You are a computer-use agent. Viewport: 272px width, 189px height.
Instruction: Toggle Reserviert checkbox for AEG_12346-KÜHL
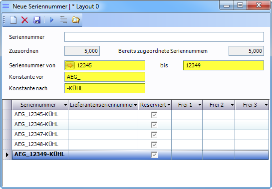coord(154,125)
